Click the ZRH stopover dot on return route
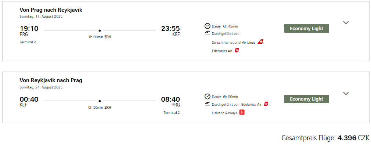 [100, 101]
